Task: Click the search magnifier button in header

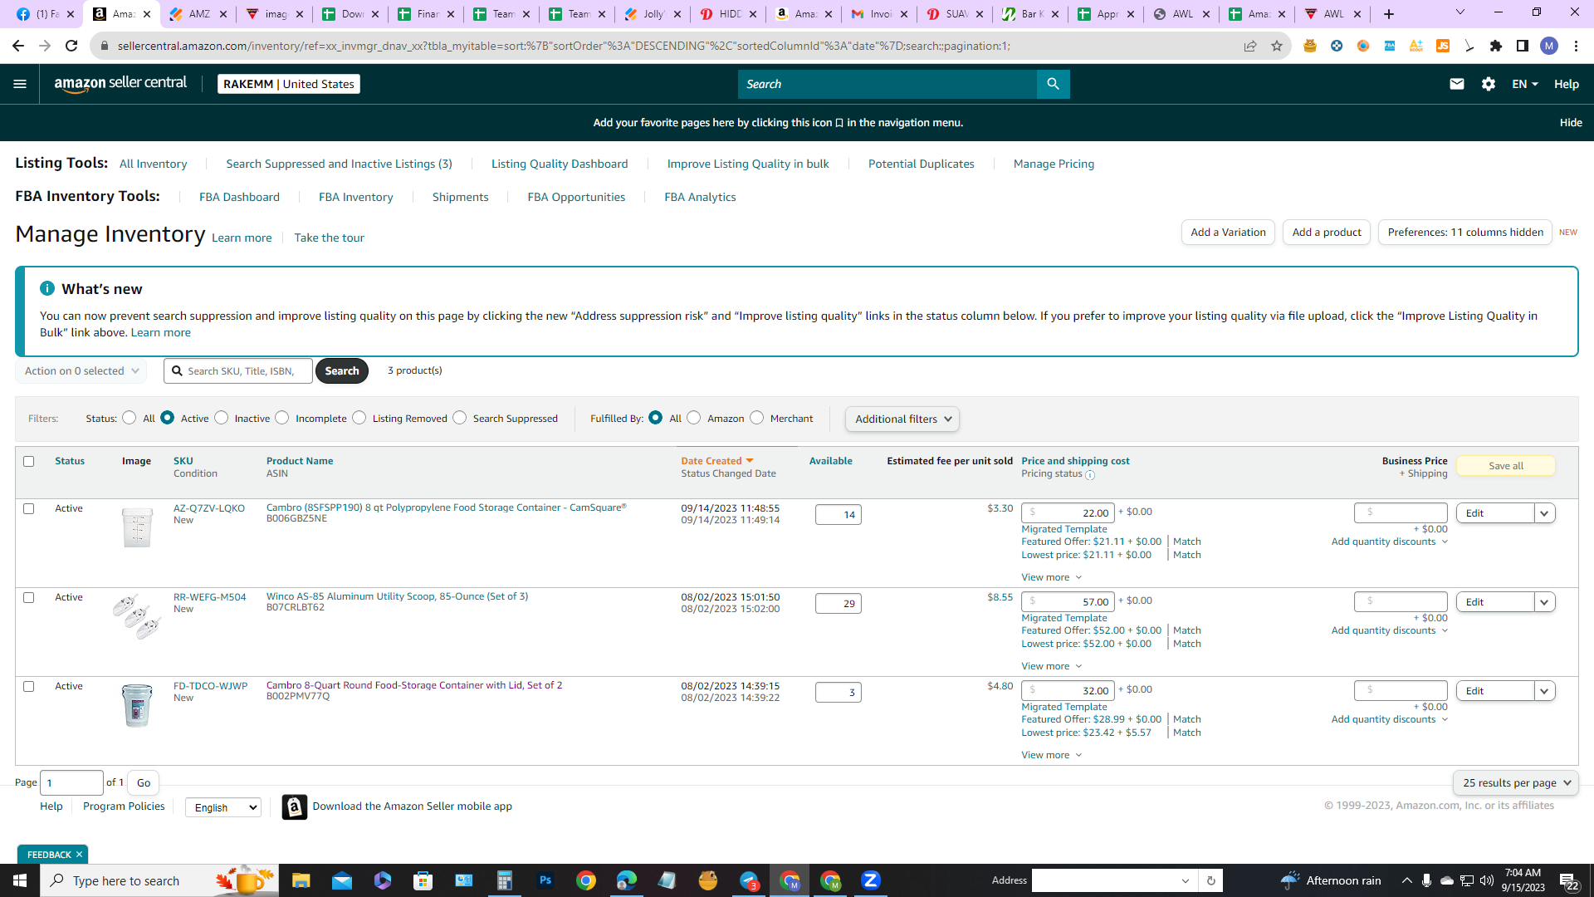Action: click(1053, 84)
